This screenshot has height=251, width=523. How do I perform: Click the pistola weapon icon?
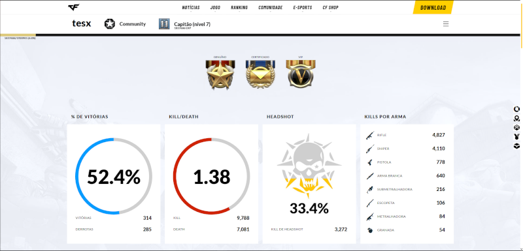coord(369,162)
